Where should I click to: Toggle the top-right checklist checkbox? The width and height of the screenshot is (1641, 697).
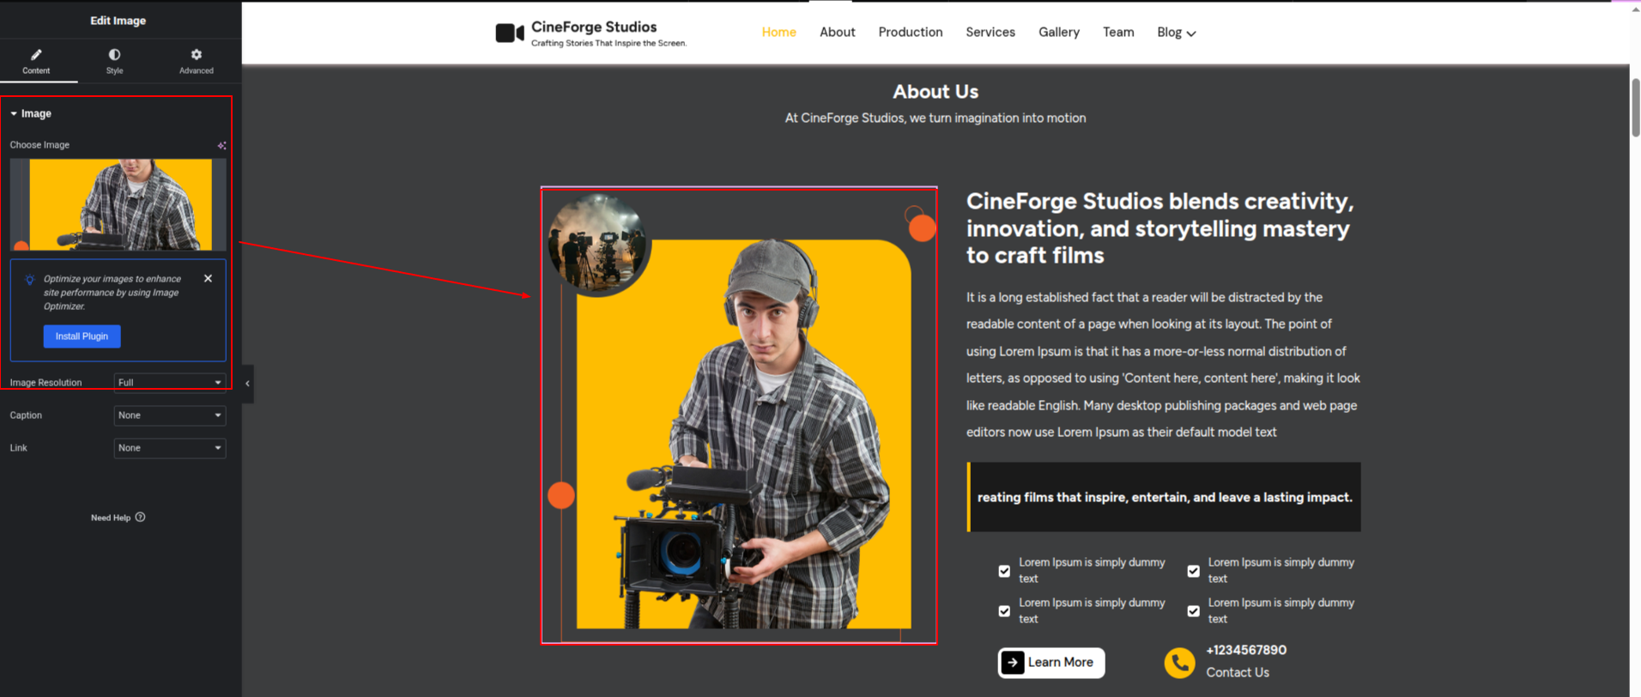(x=1193, y=571)
